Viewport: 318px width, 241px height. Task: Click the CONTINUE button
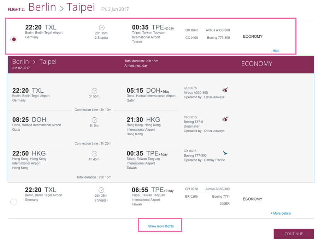click(294, 234)
